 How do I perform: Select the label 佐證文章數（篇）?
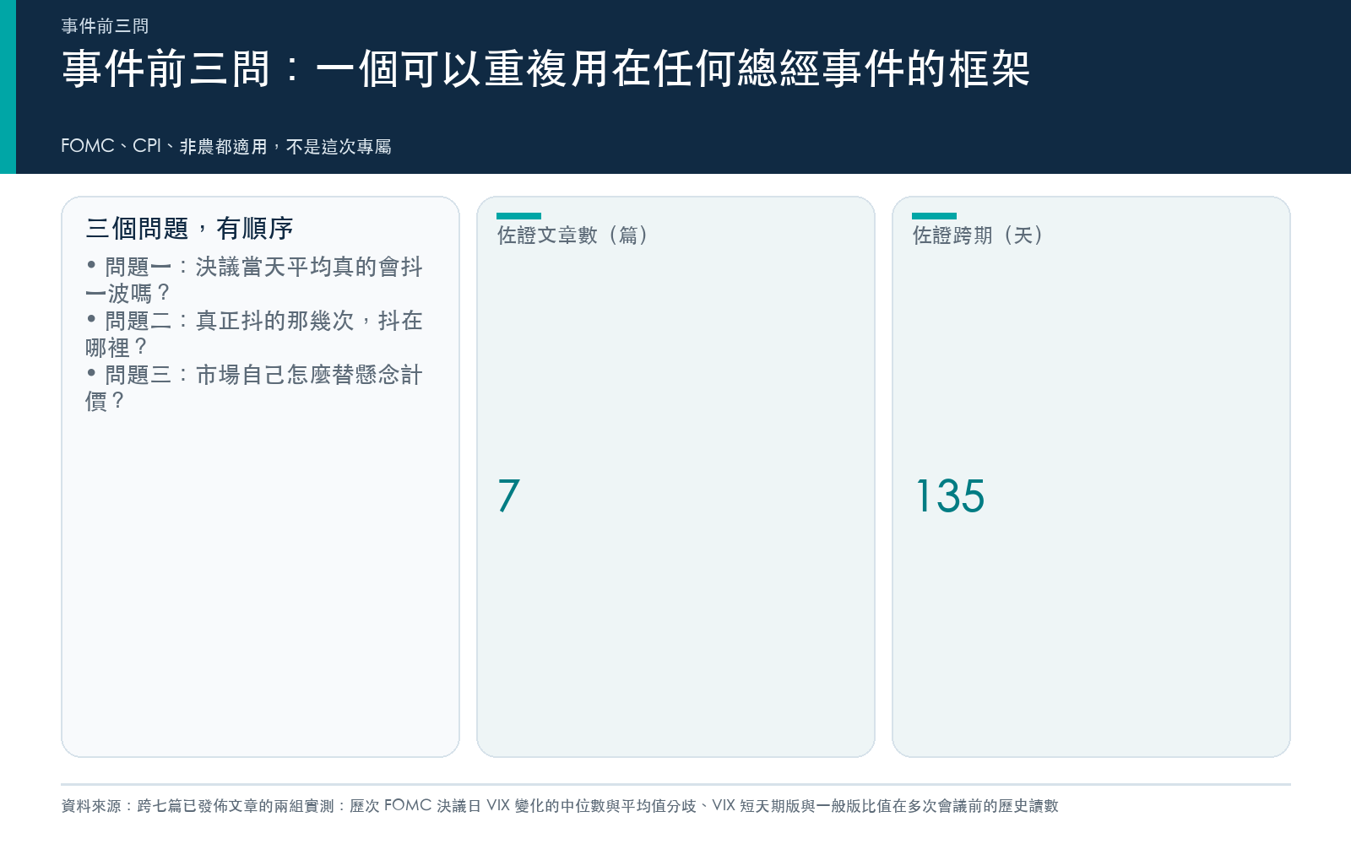pyautogui.click(x=573, y=235)
